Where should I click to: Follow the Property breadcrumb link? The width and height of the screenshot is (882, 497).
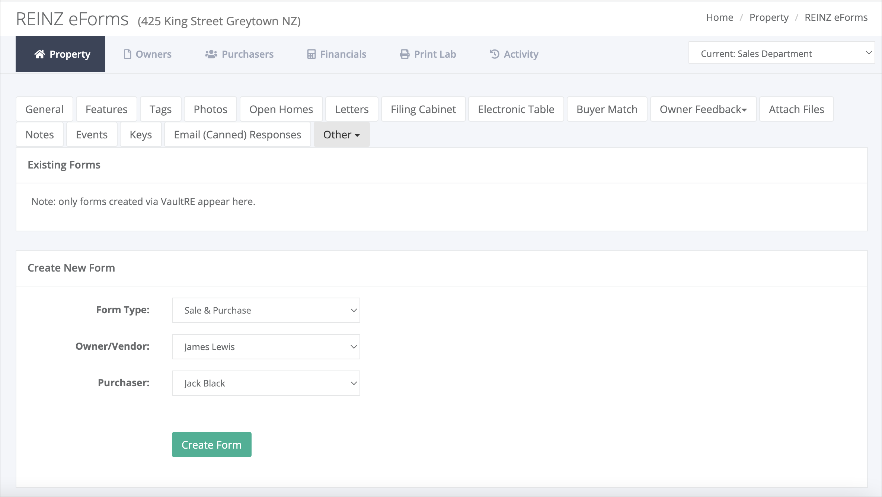769,17
